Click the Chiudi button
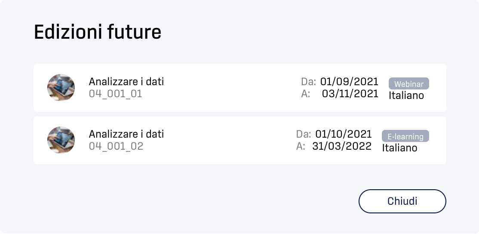 402,201
